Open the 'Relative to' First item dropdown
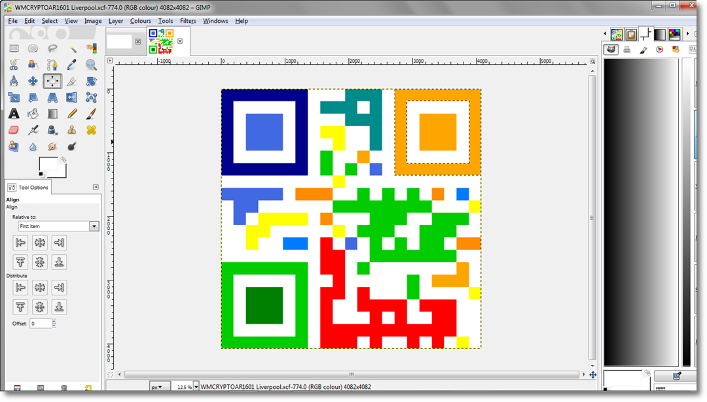707x402 pixels. [x=59, y=226]
